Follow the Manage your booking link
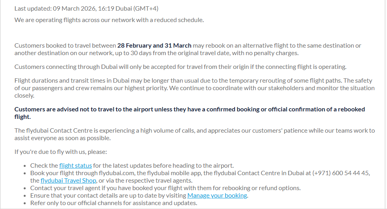This screenshot has height=209, width=387. (x=217, y=195)
